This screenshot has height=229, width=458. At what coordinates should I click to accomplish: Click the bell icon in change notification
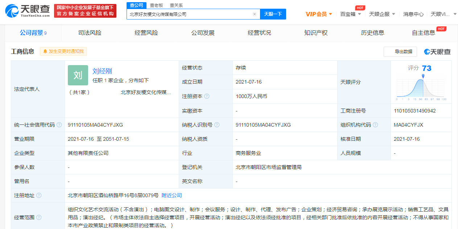45,51
